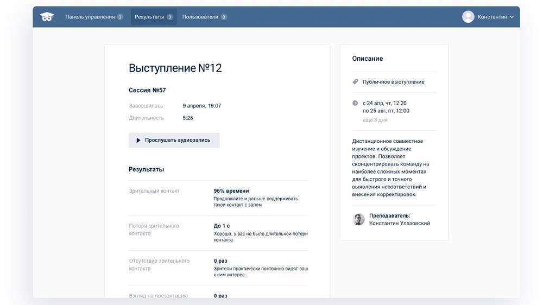Click the badge counter on Результаты tab
The height and width of the screenshot is (305, 543).
point(170,17)
